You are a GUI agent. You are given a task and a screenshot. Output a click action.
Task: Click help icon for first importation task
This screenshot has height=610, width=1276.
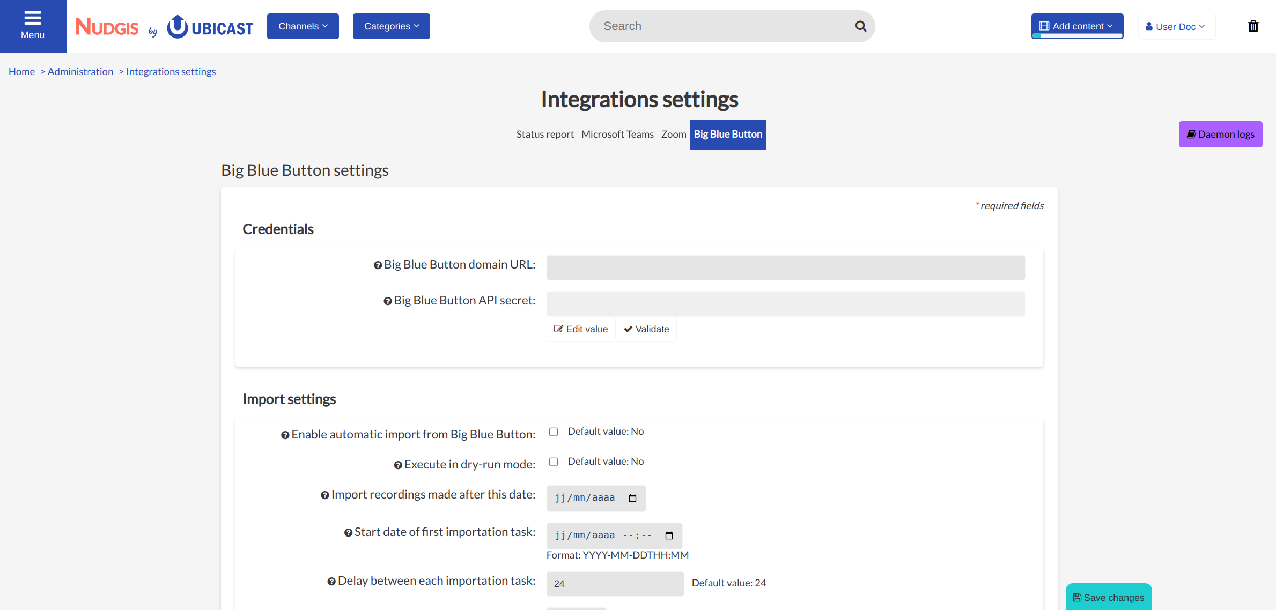click(x=348, y=533)
